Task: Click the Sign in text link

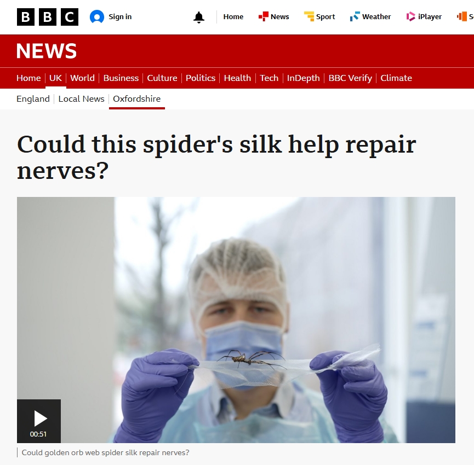Action: point(120,17)
